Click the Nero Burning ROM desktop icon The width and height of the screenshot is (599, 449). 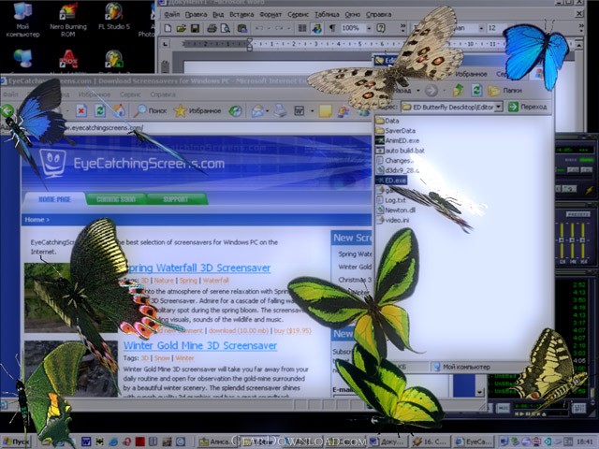point(68,20)
